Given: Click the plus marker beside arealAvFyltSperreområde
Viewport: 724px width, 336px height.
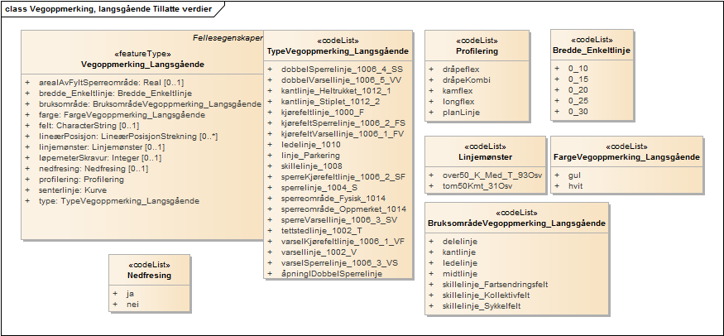Looking at the screenshot, I should tap(27, 82).
